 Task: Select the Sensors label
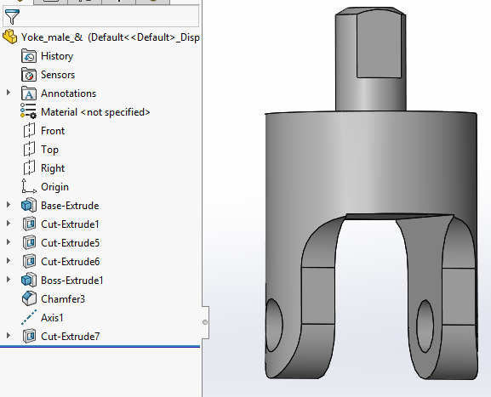pos(58,75)
